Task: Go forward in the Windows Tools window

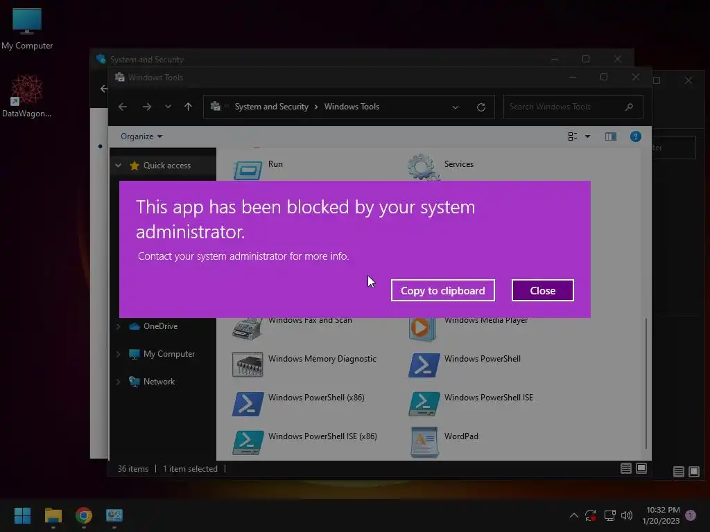Action: (x=147, y=107)
